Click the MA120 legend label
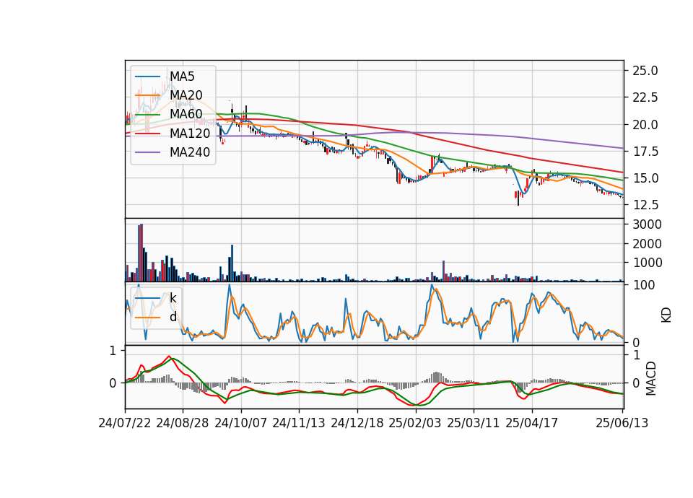Viewport: 693px width, 498px height. pyautogui.click(x=190, y=133)
